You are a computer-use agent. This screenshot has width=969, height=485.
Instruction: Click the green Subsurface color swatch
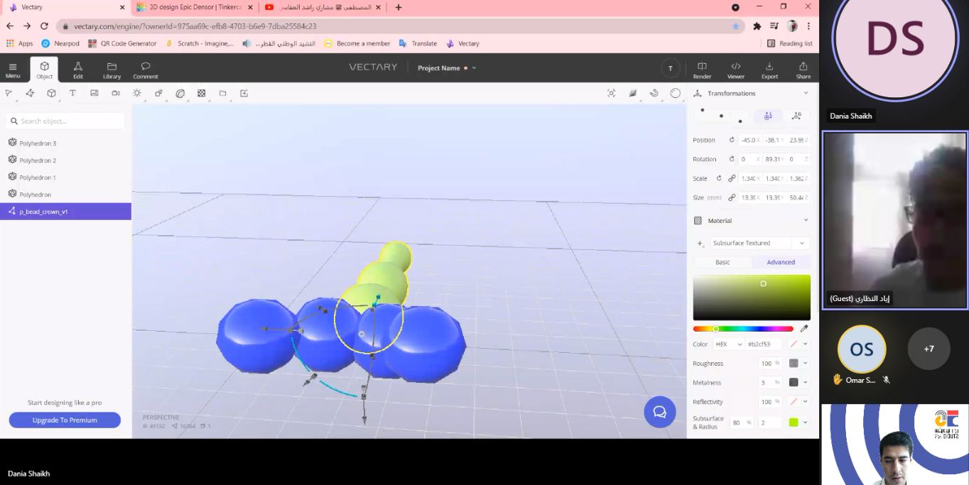click(794, 423)
